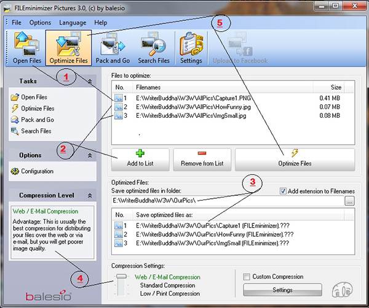Collapse the Options panel chevron
This screenshot has height=308, width=369.
[x=90, y=155]
